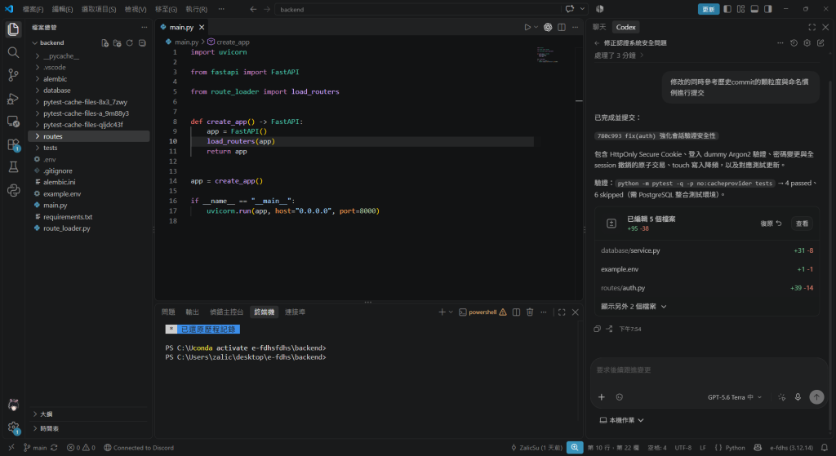Collapse all folders in explorer
Screen dimensions: 836x456
click(x=142, y=43)
